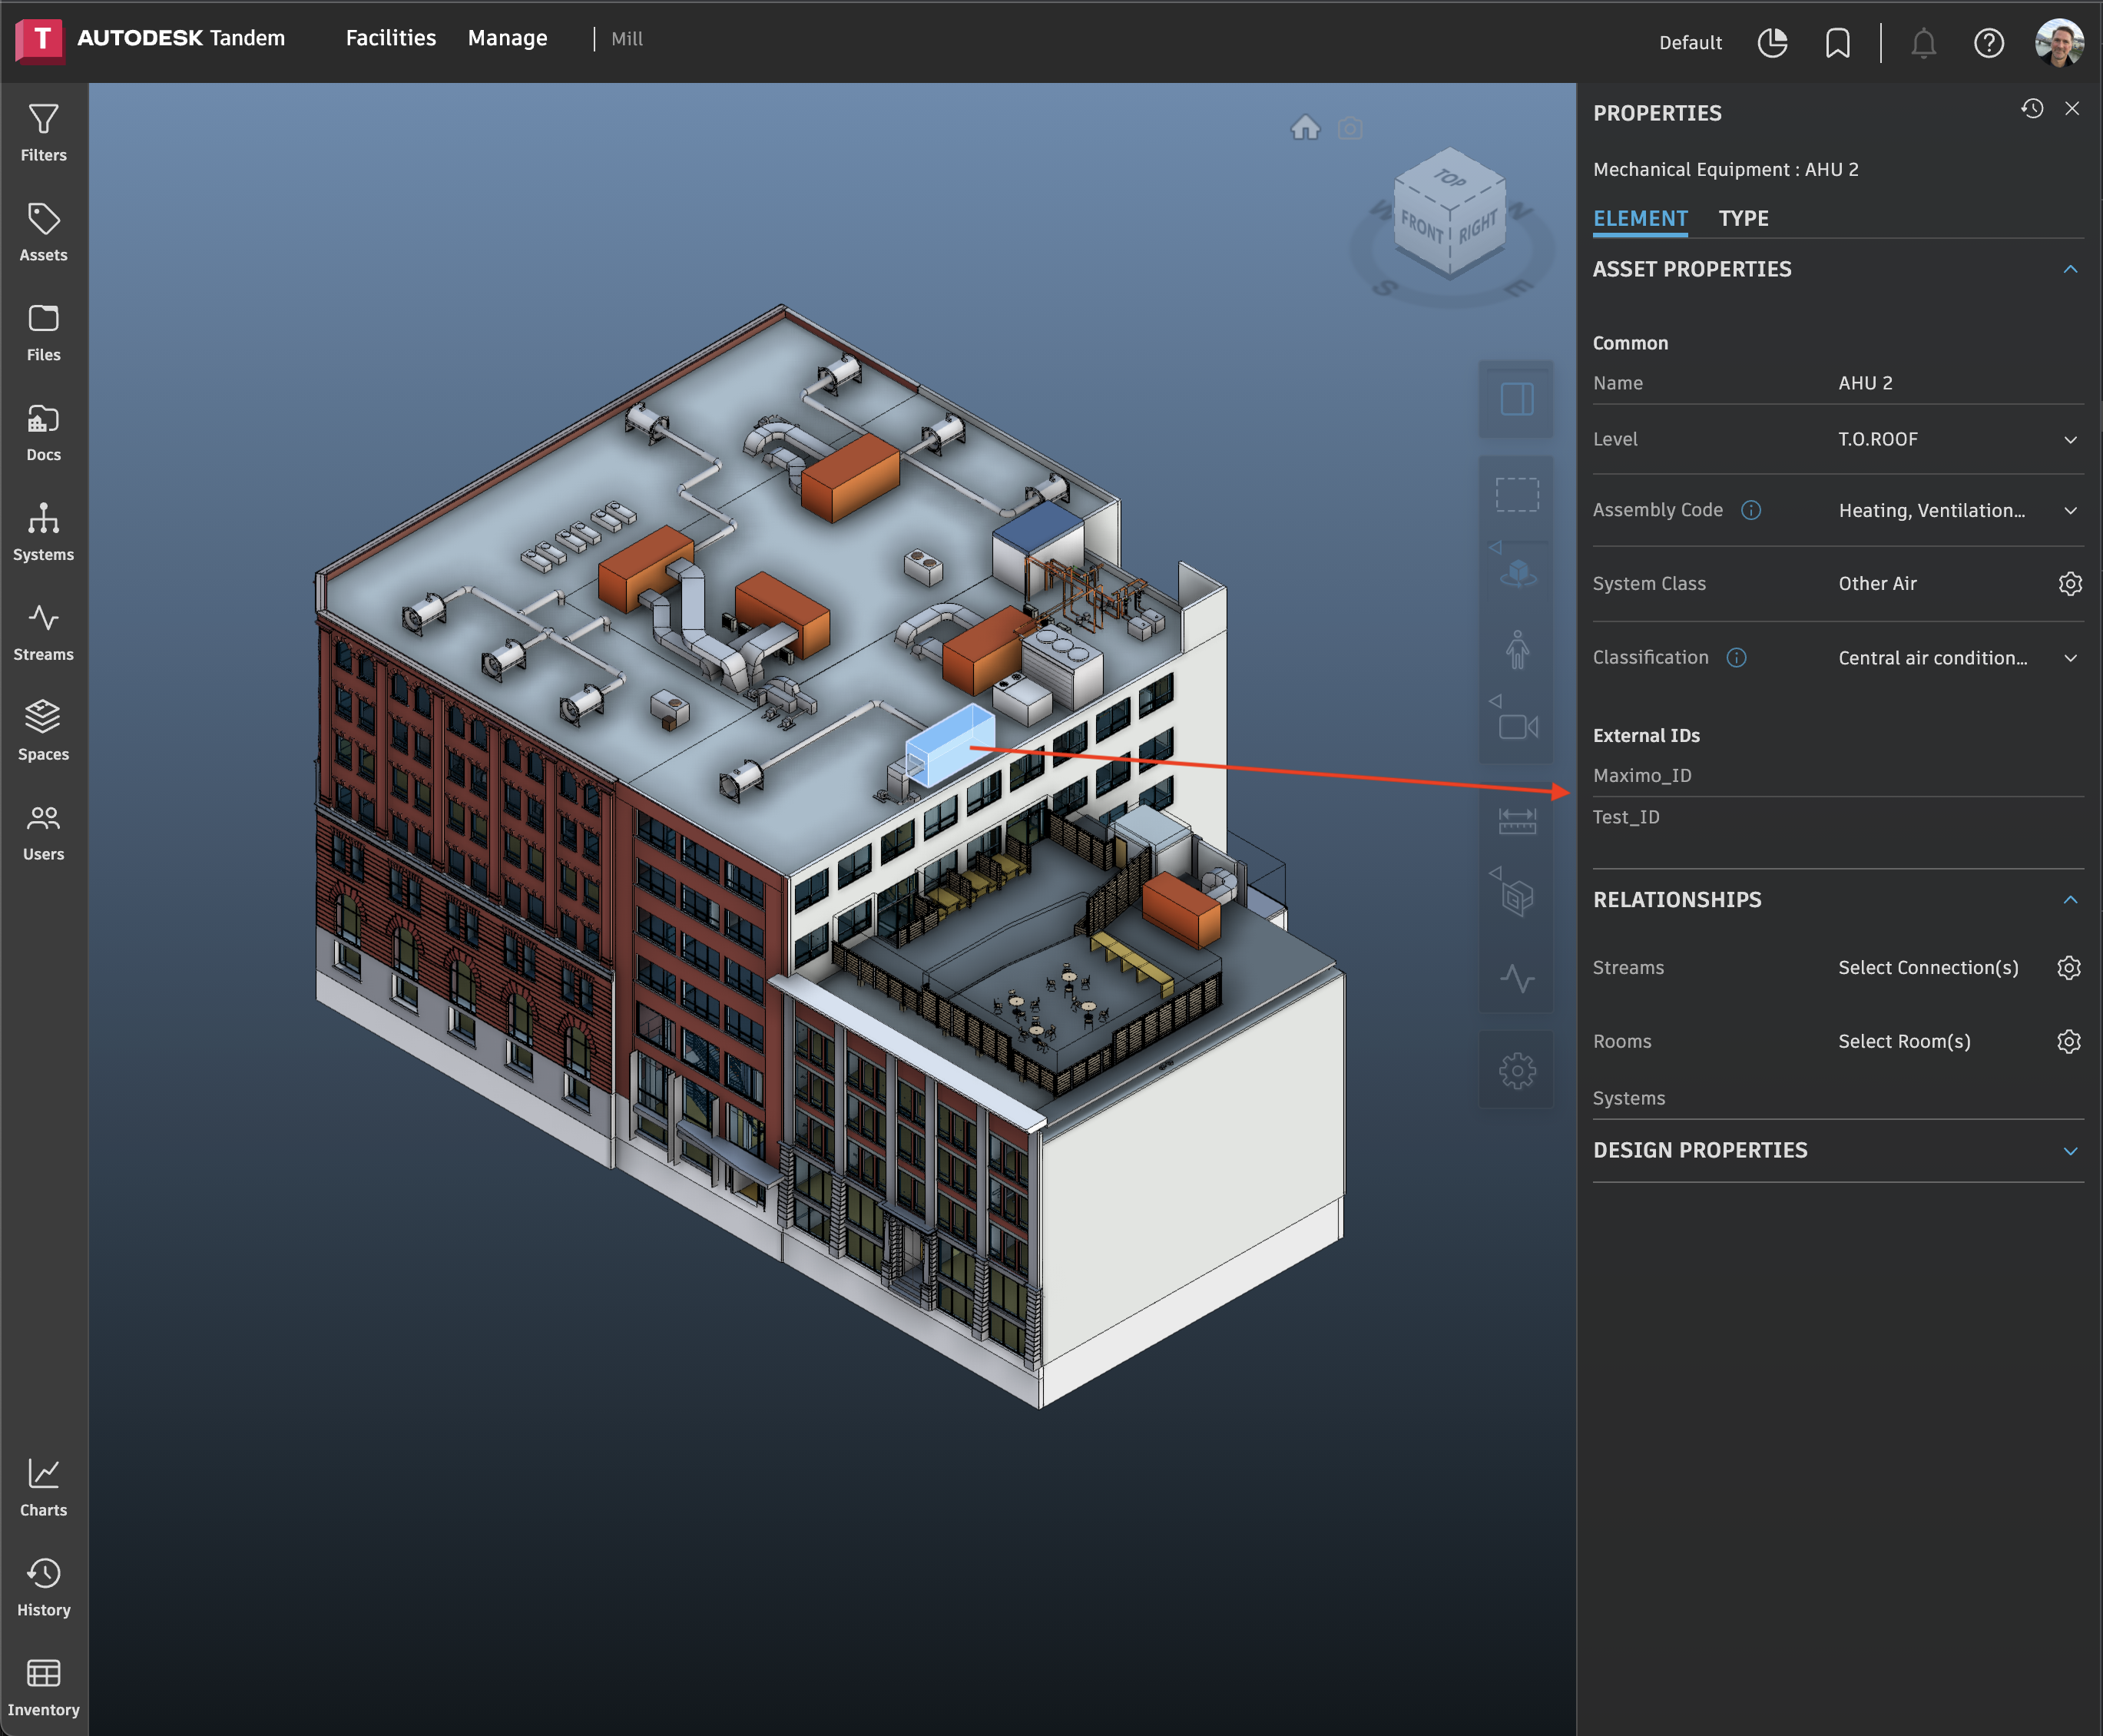Toggle the first person walk tool
Image resolution: width=2103 pixels, height=1736 pixels.
(x=1516, y=650)
